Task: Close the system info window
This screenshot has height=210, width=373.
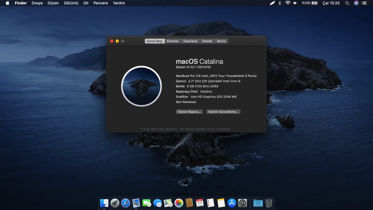Action: pos(112,41)
